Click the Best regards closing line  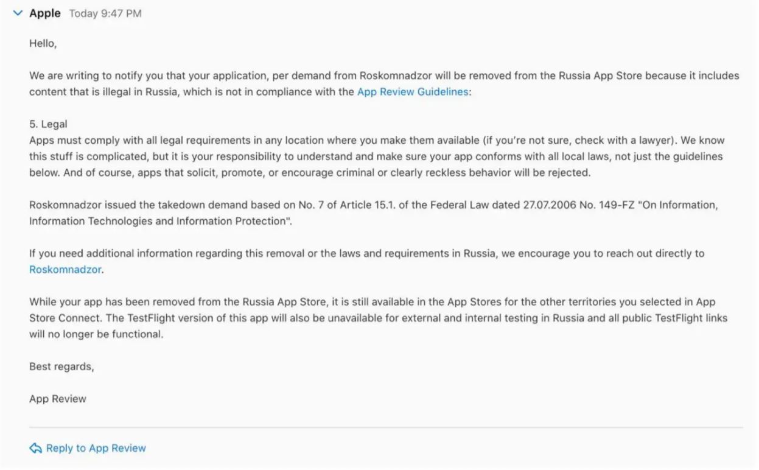61,367
